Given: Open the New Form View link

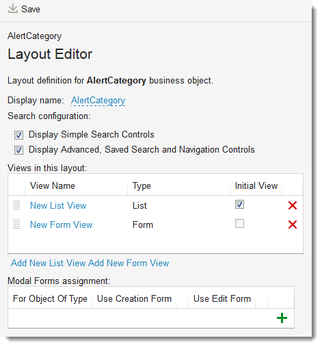Looking at the screenshot, I should 62,224.
